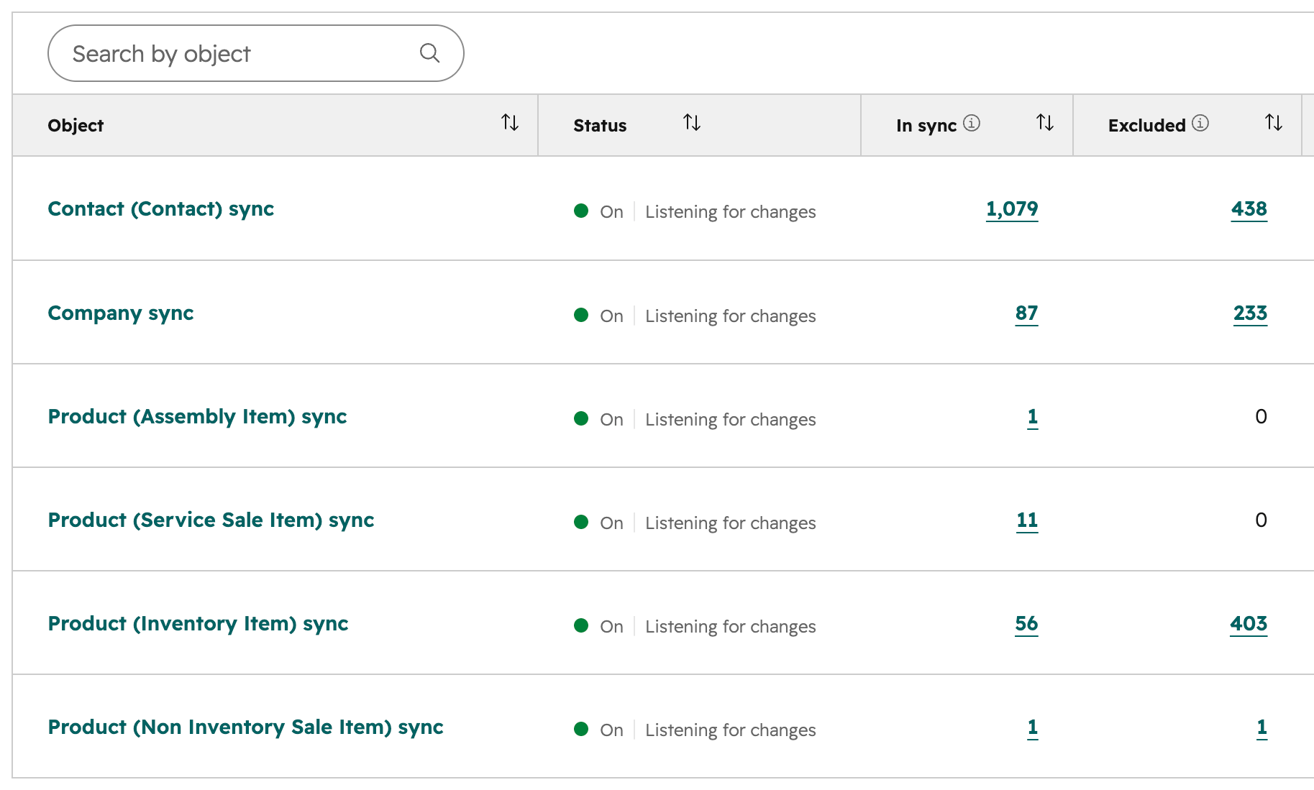Sort by Status column arrows
The image size is (1314, 790).
[x=692, y=123]
